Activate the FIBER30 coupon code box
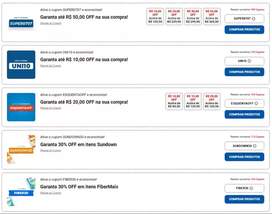 click(x=244, y=188)
